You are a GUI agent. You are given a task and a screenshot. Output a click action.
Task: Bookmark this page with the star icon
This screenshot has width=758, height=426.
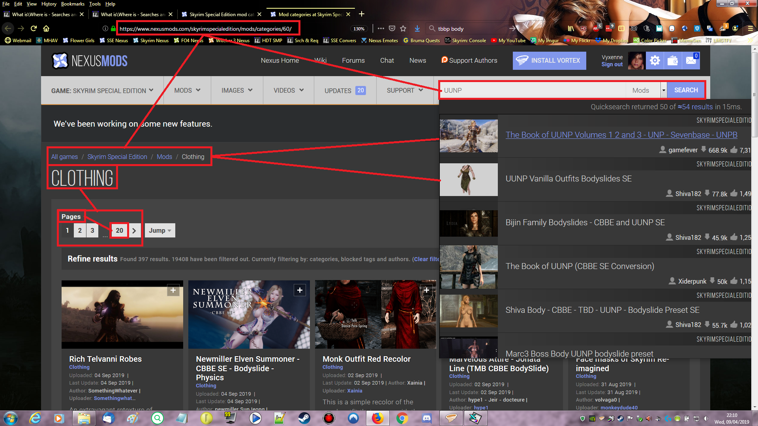[403, 28]
